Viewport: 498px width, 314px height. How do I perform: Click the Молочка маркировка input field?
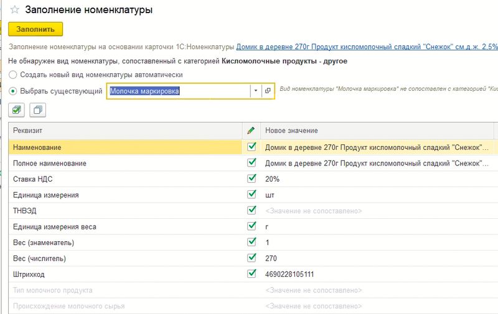pos(179,91)
